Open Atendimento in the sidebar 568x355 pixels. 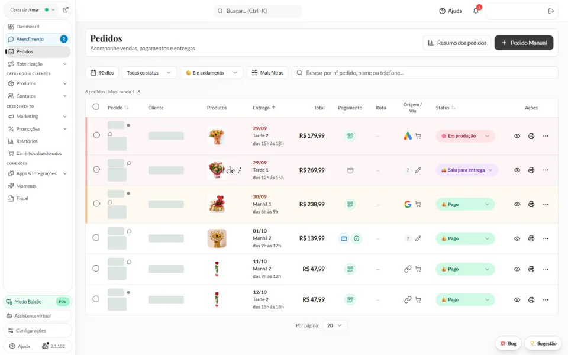pos(37,39)
